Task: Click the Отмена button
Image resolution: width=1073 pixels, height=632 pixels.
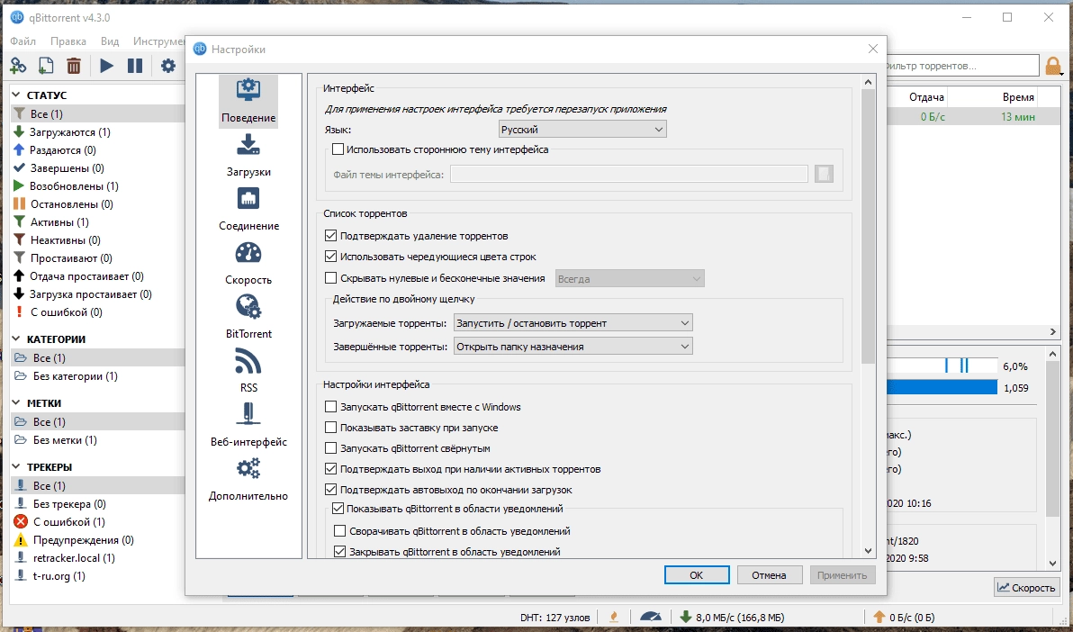Action: tap(769, 575)
